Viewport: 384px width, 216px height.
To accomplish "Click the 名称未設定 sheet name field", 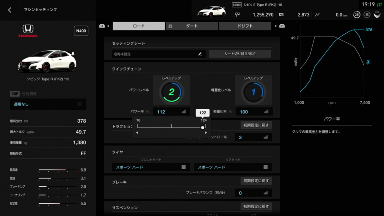I will click(x=159, y=54).
